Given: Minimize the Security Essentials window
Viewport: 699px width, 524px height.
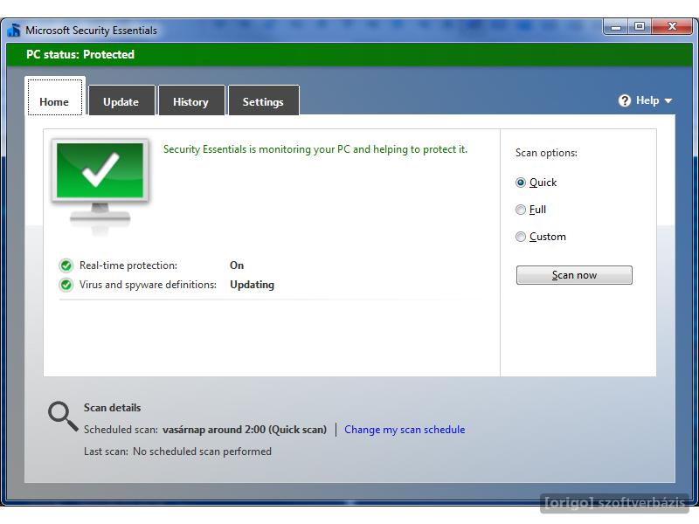Looking at the screenshot, I should click(616, 27).
